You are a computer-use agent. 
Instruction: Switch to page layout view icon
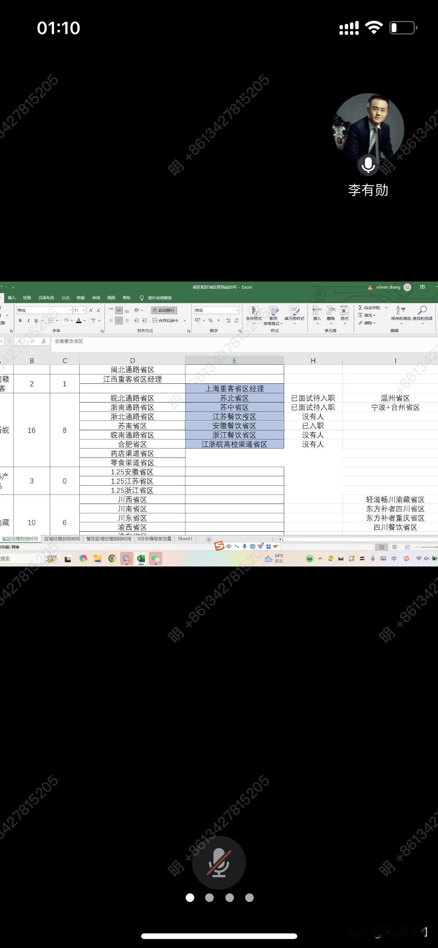(x=395, y=547)
